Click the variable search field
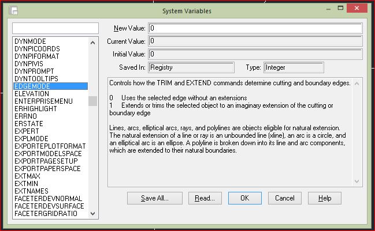The height and width of the screenshot is (231, 375). [55, 28]
